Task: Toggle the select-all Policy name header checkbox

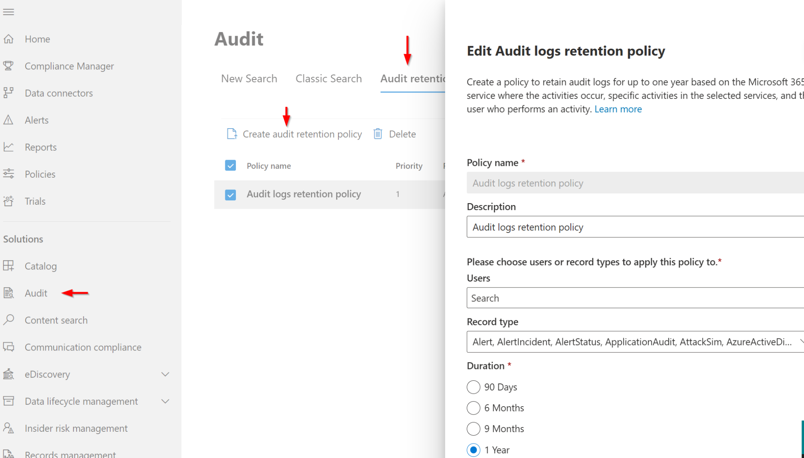Action: point(230,165)
